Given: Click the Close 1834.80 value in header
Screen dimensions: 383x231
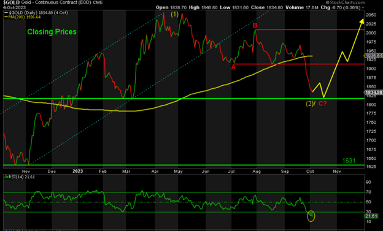Looking at the screenshot, I should point(267,7).
